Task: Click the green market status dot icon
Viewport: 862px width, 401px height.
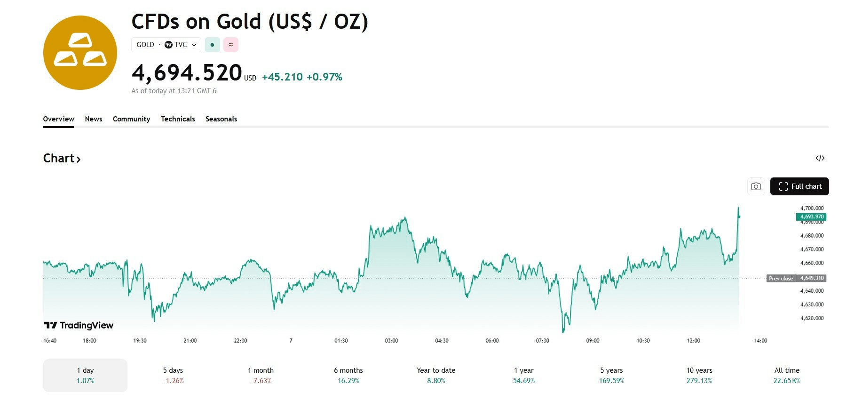Action: pos(213,45)
